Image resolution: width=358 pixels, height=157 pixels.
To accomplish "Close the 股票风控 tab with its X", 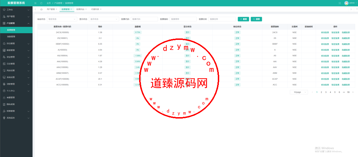I will [x=86, y=9].
